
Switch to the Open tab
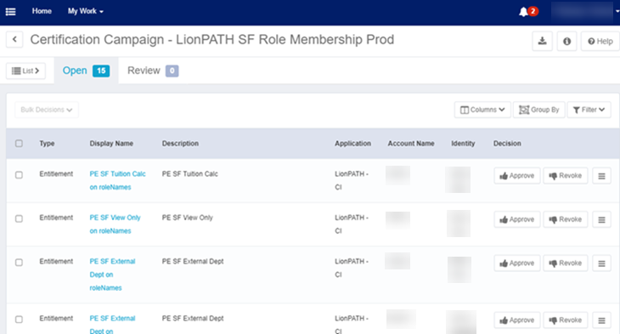click(x=86, y=71)
